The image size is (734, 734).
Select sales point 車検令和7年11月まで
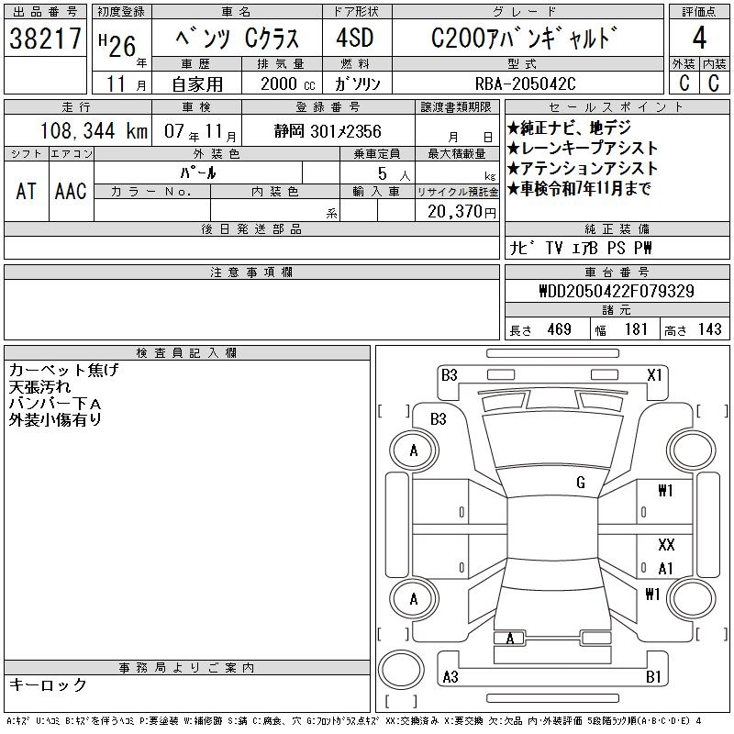point(580,188)
